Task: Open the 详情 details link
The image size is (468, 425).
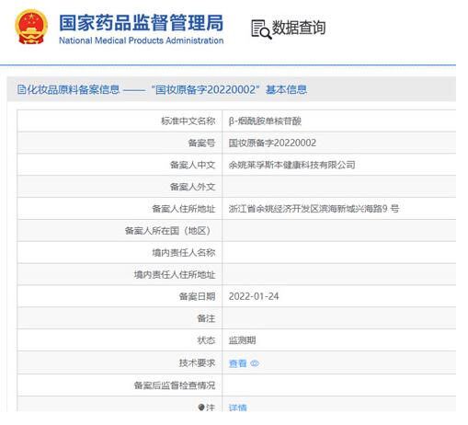Action: [237, 408]
